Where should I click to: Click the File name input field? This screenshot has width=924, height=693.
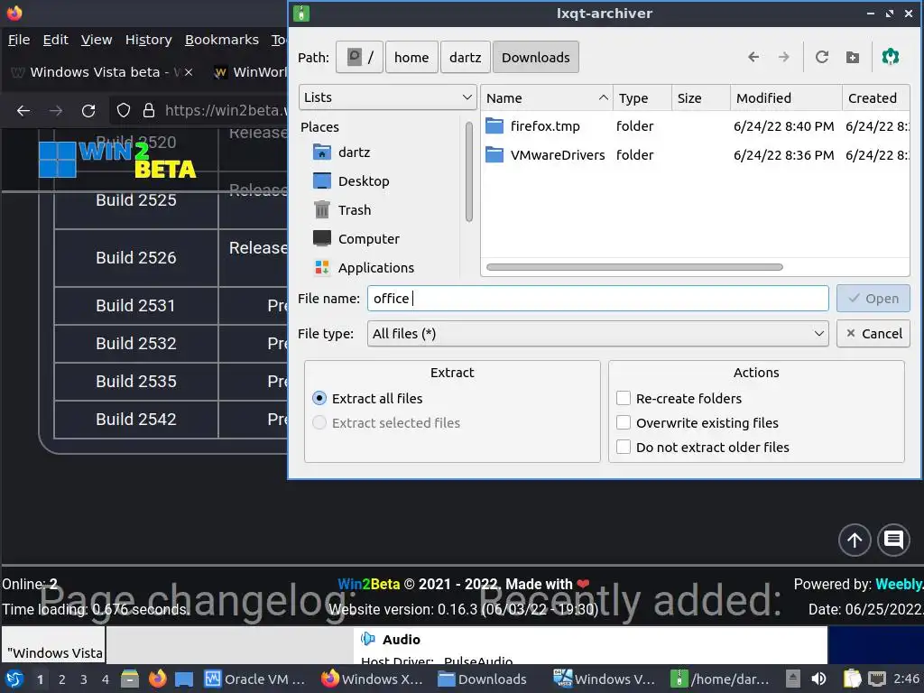pos(597,298)
